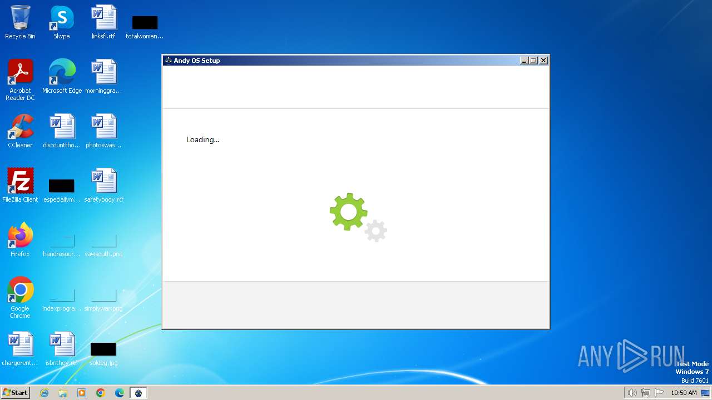Open Microsoft Edge desktop shortcut
712x400 pixels.
(62, 76)
